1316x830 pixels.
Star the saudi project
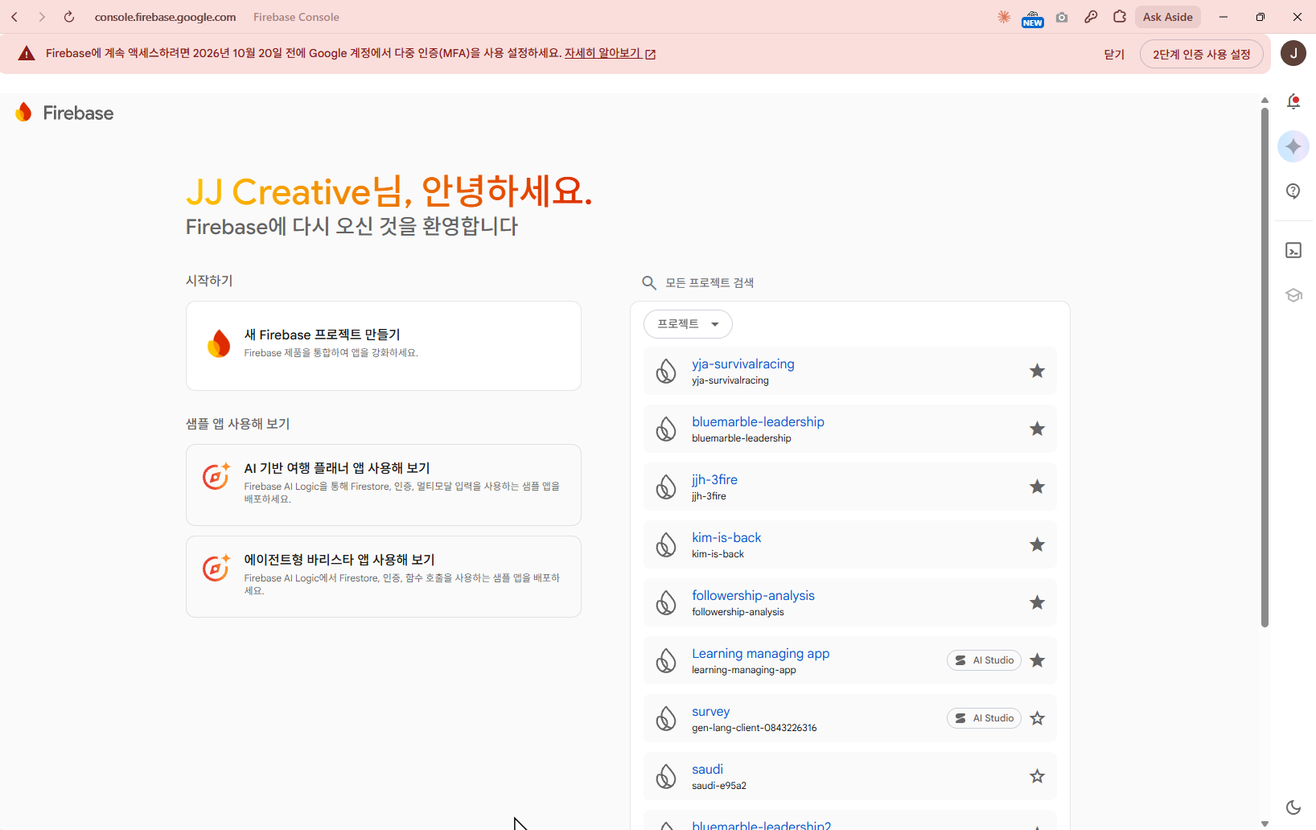pyautogui.click(x=1038, y=776)
